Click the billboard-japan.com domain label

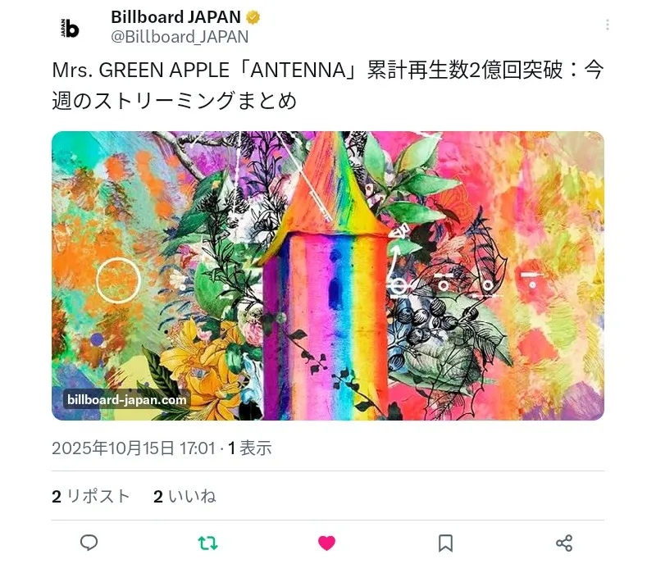127,399
